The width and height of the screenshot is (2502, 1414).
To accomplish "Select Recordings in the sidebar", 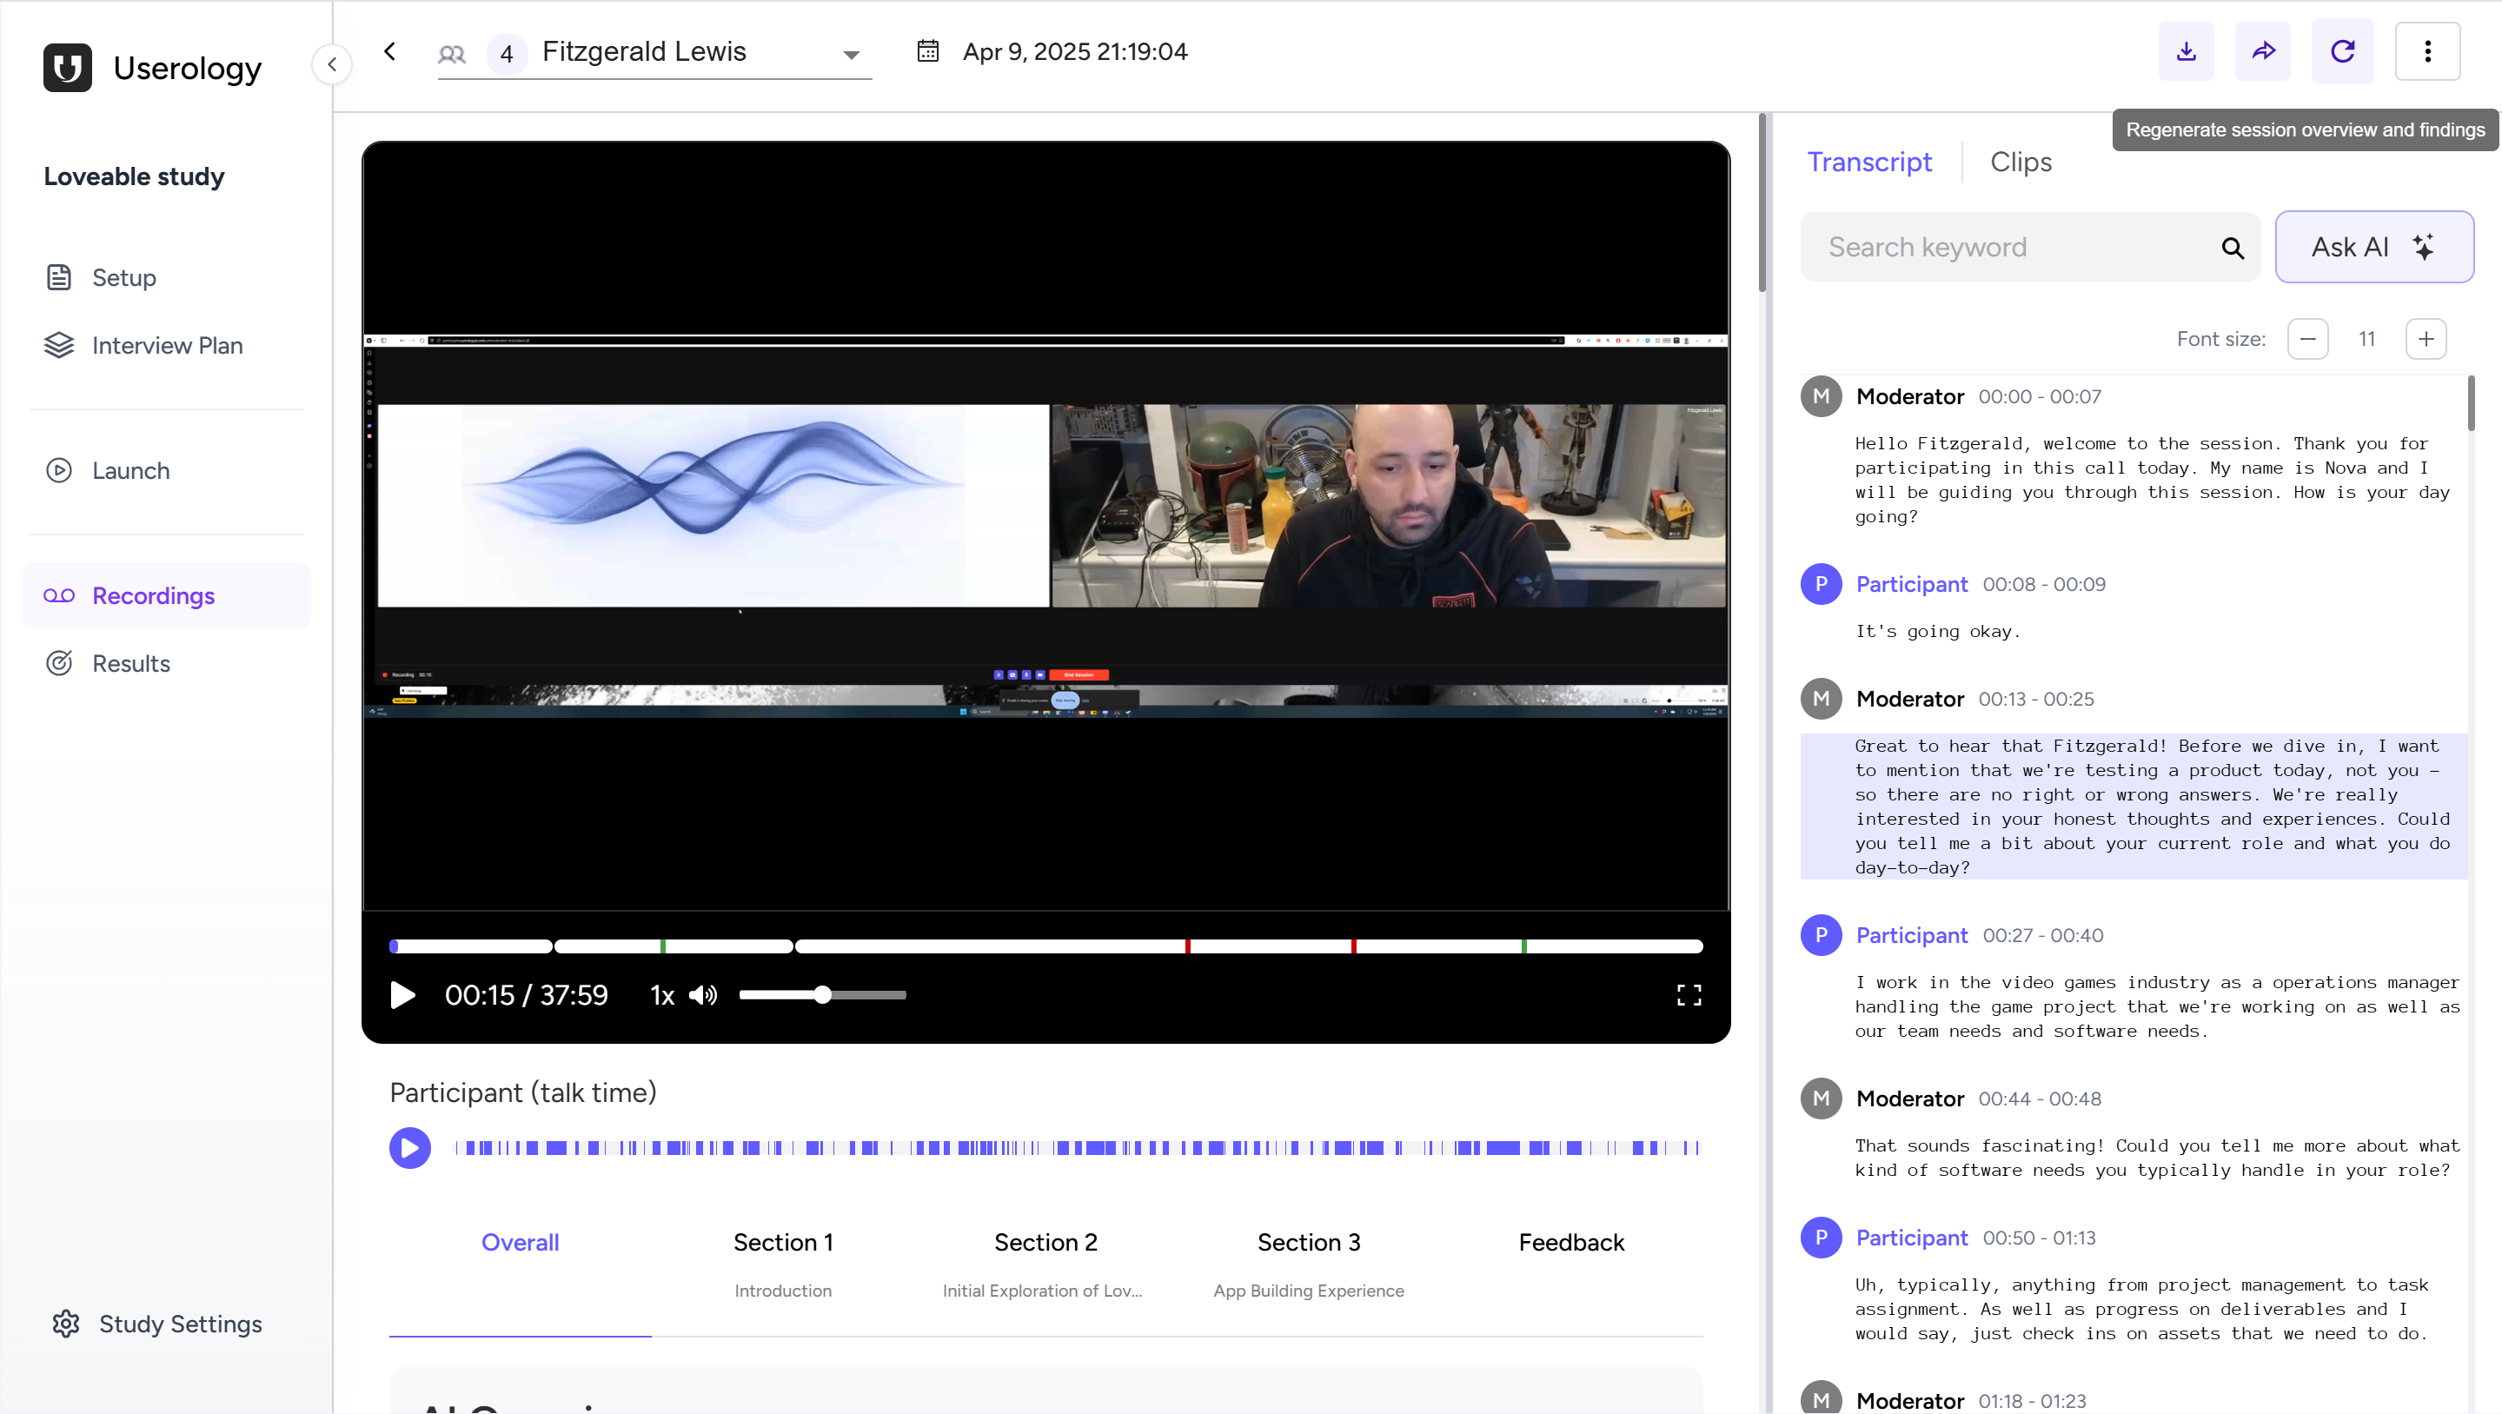I will (x=152, y=595).
